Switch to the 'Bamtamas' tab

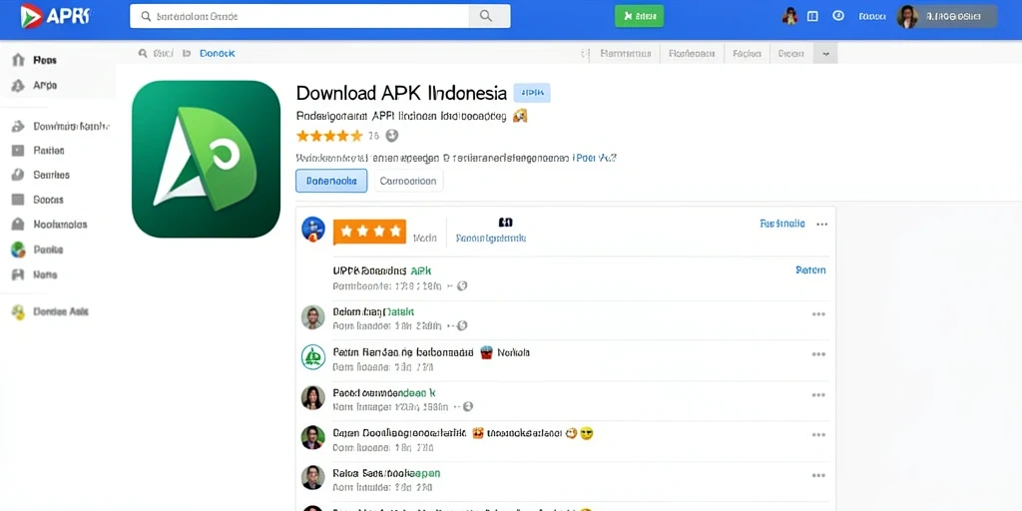pyautogui.click(x=626, y=54)
